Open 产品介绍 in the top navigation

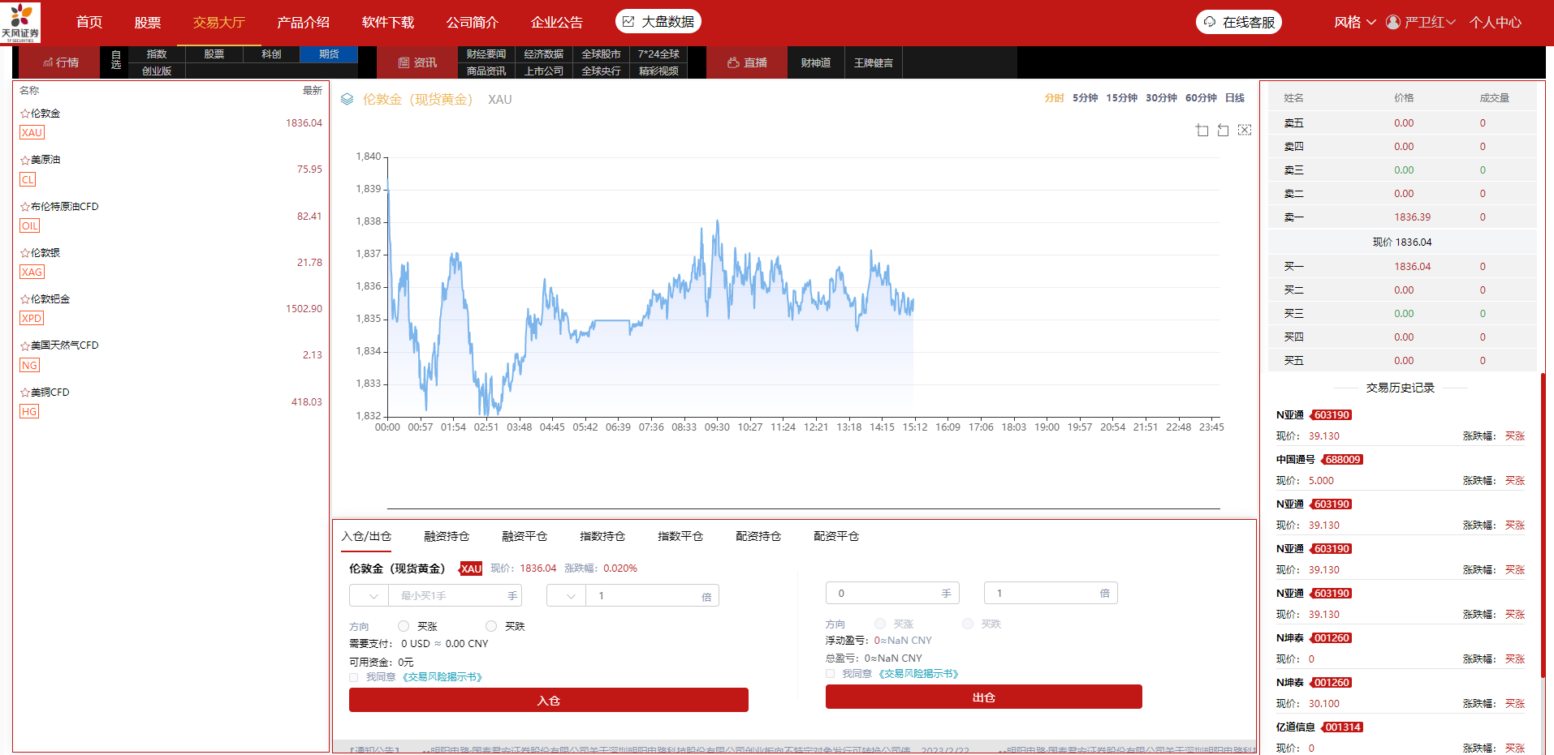[x=303, y=22]
